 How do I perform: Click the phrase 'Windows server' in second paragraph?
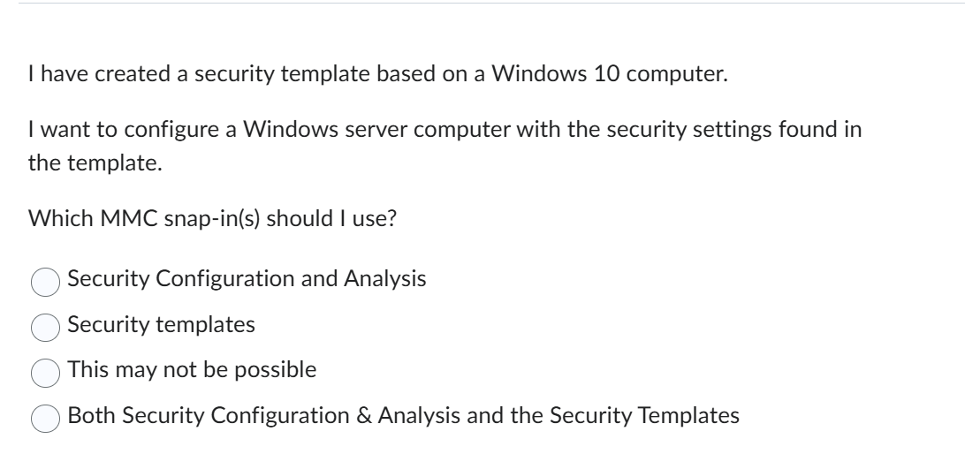(x=325, y=130)
